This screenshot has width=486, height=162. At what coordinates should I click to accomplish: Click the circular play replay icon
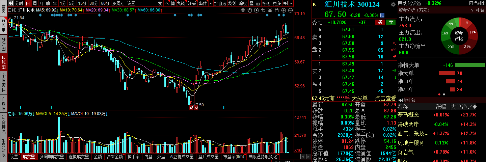[x=256, y=10]
